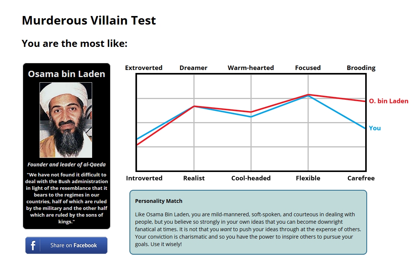This screenshot has width=413, height=255.
Task: Click the "Carefree" label below the chart
Action: point(361,178)
